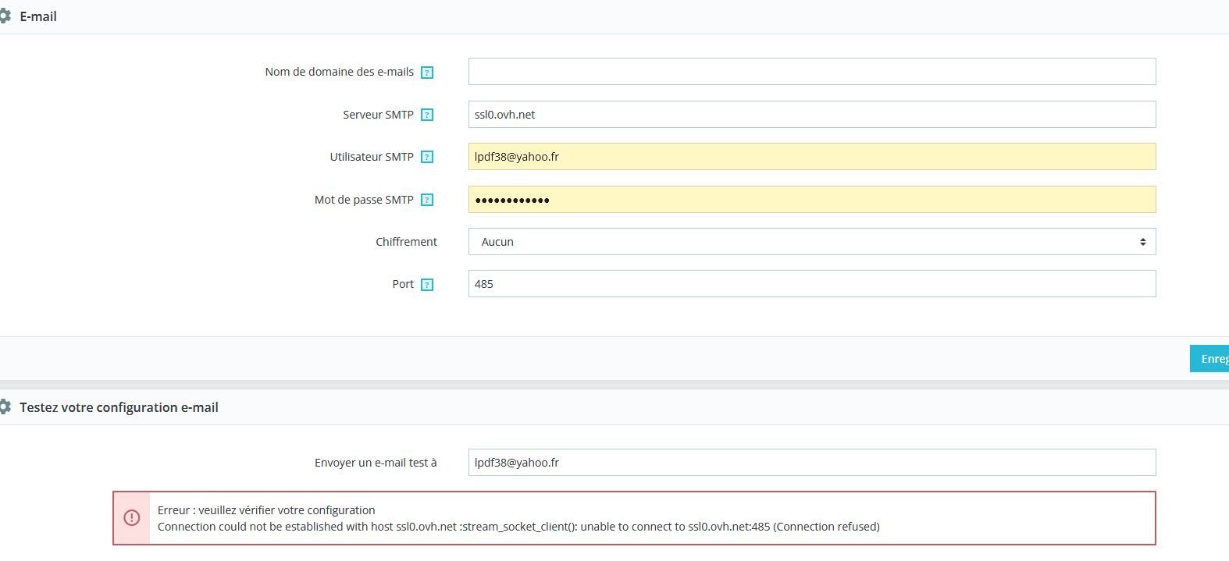Open help icon beside Port

coord(427,285)
